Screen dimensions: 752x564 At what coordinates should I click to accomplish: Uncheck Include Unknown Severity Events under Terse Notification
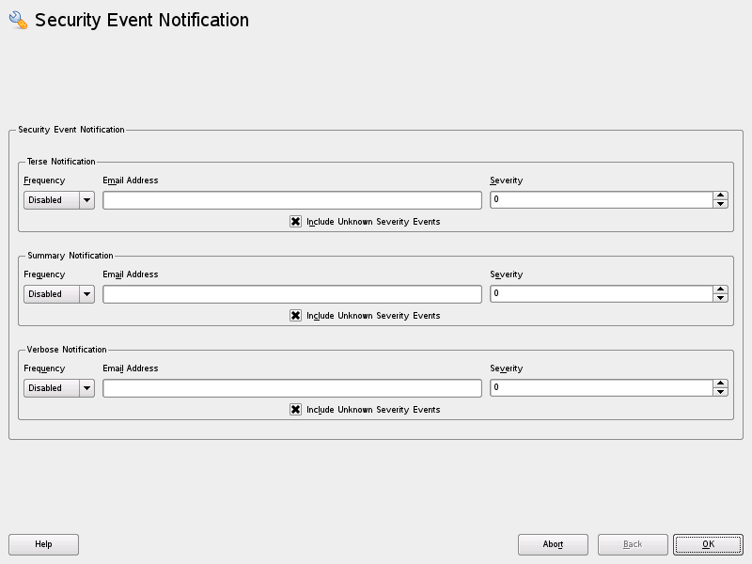click(x=296, y=222)
